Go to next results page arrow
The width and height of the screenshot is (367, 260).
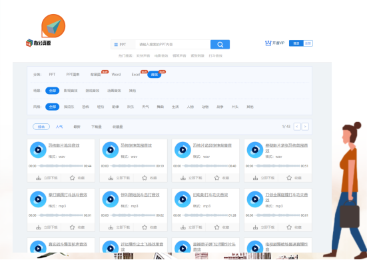(x=305, y=127)
